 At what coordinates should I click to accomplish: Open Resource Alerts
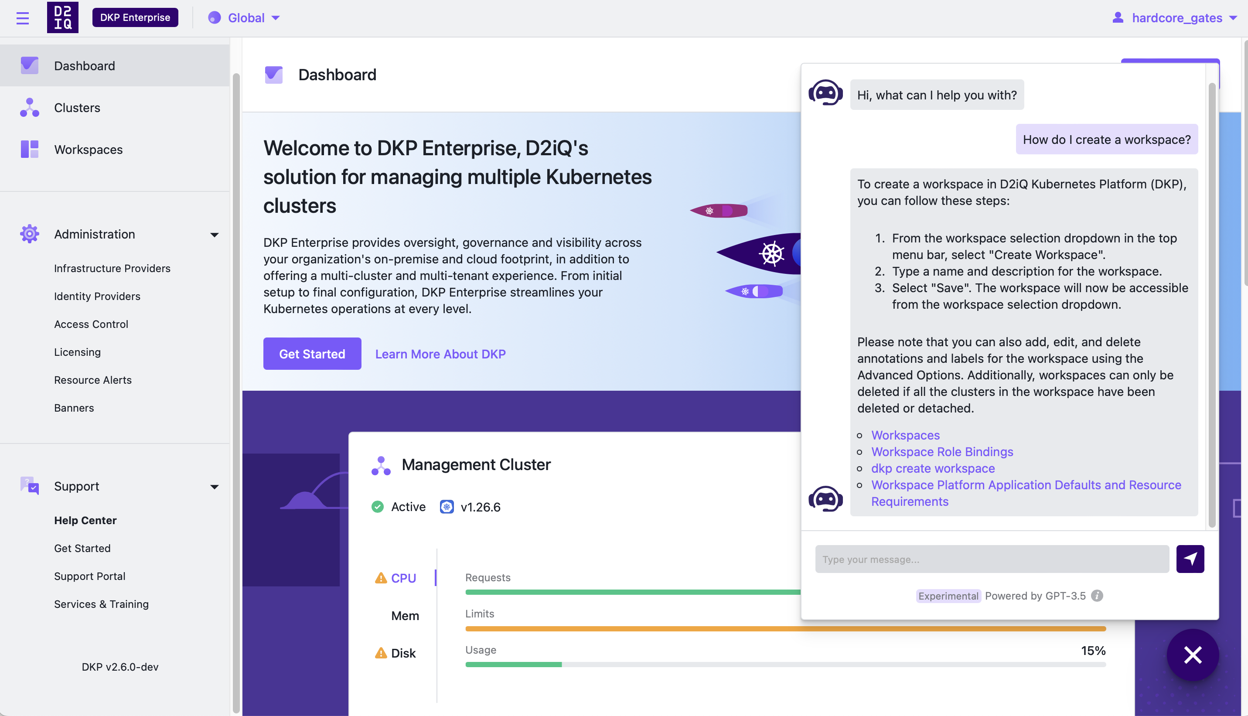point(92,380)
